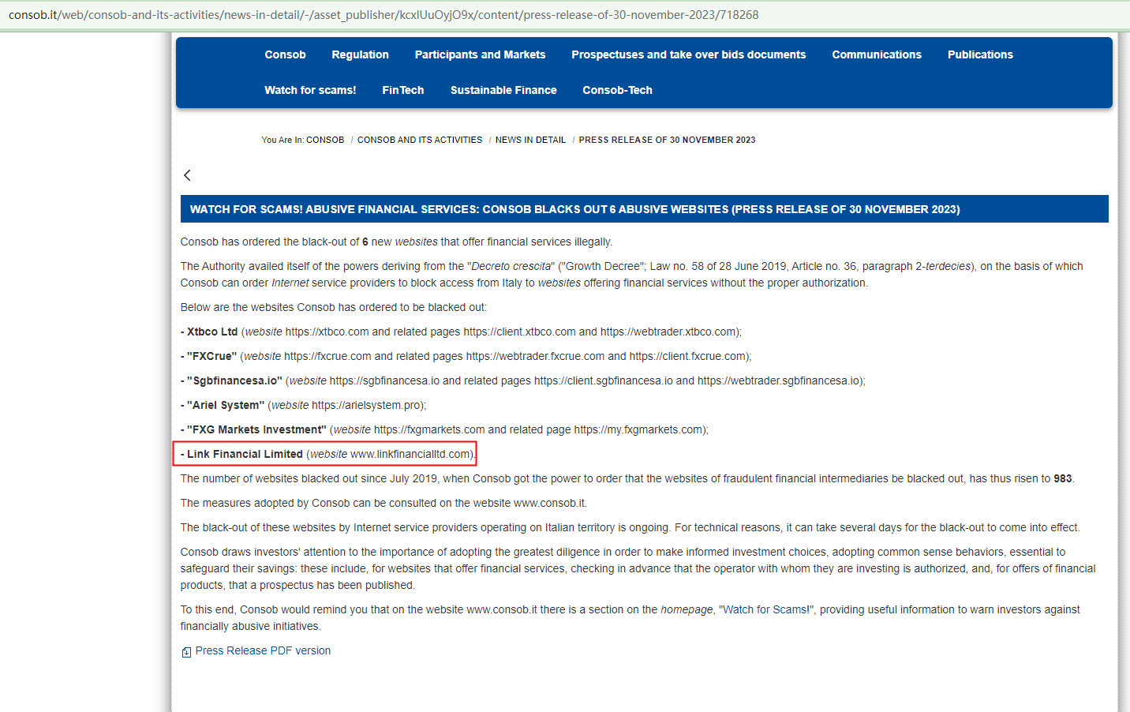Click the Link Financial Limited entry

click(327, 454)
